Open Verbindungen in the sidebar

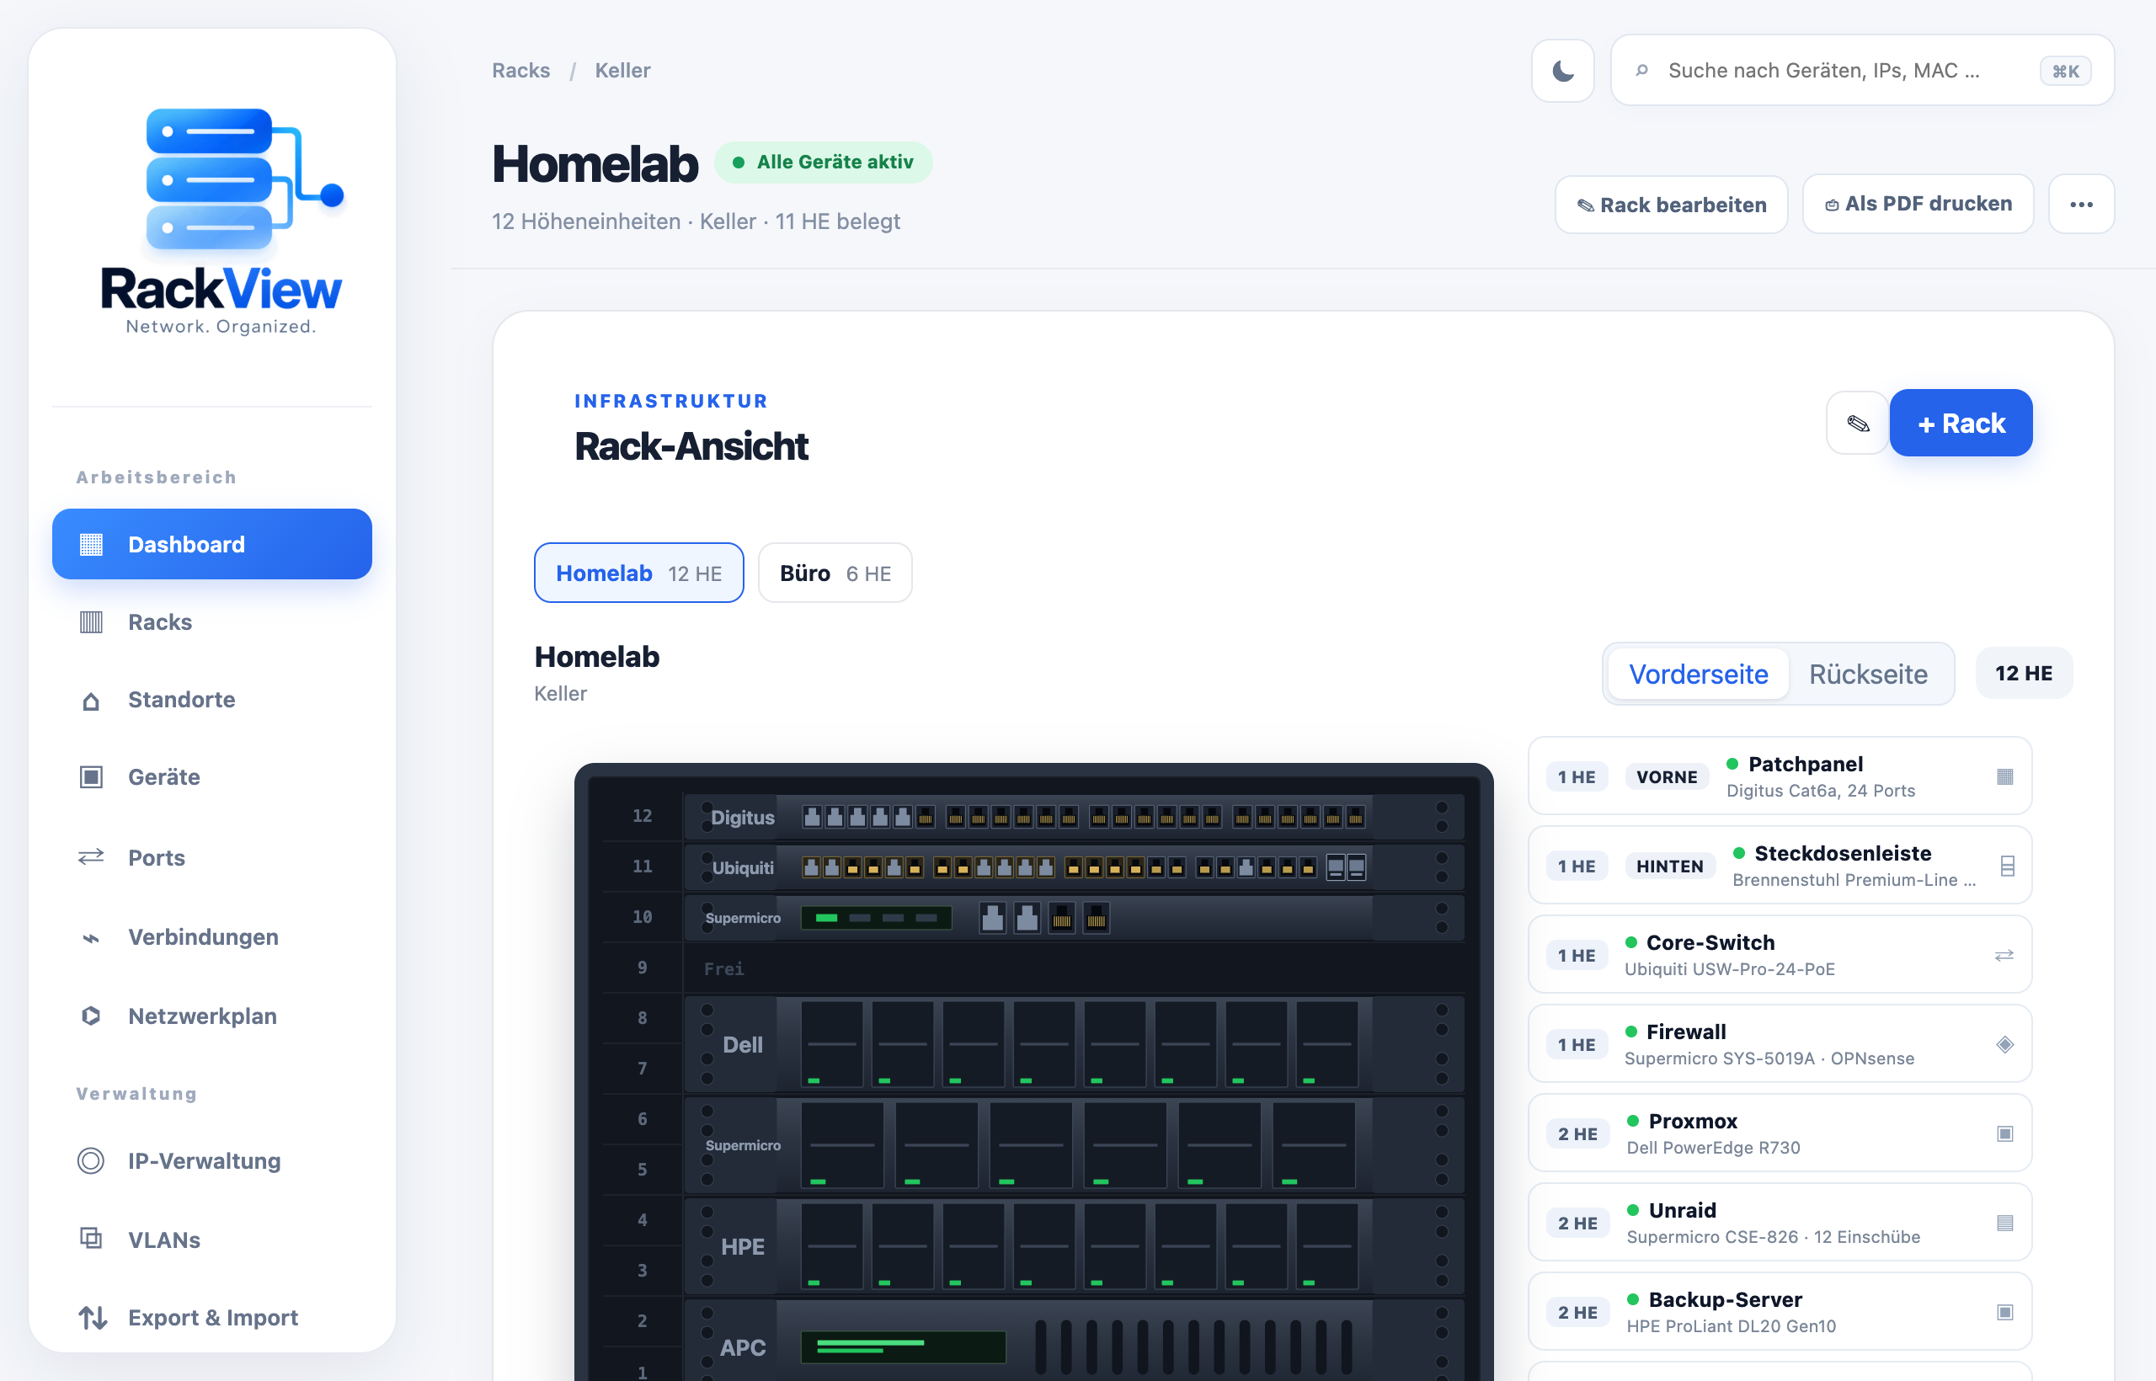pos(211,937)
